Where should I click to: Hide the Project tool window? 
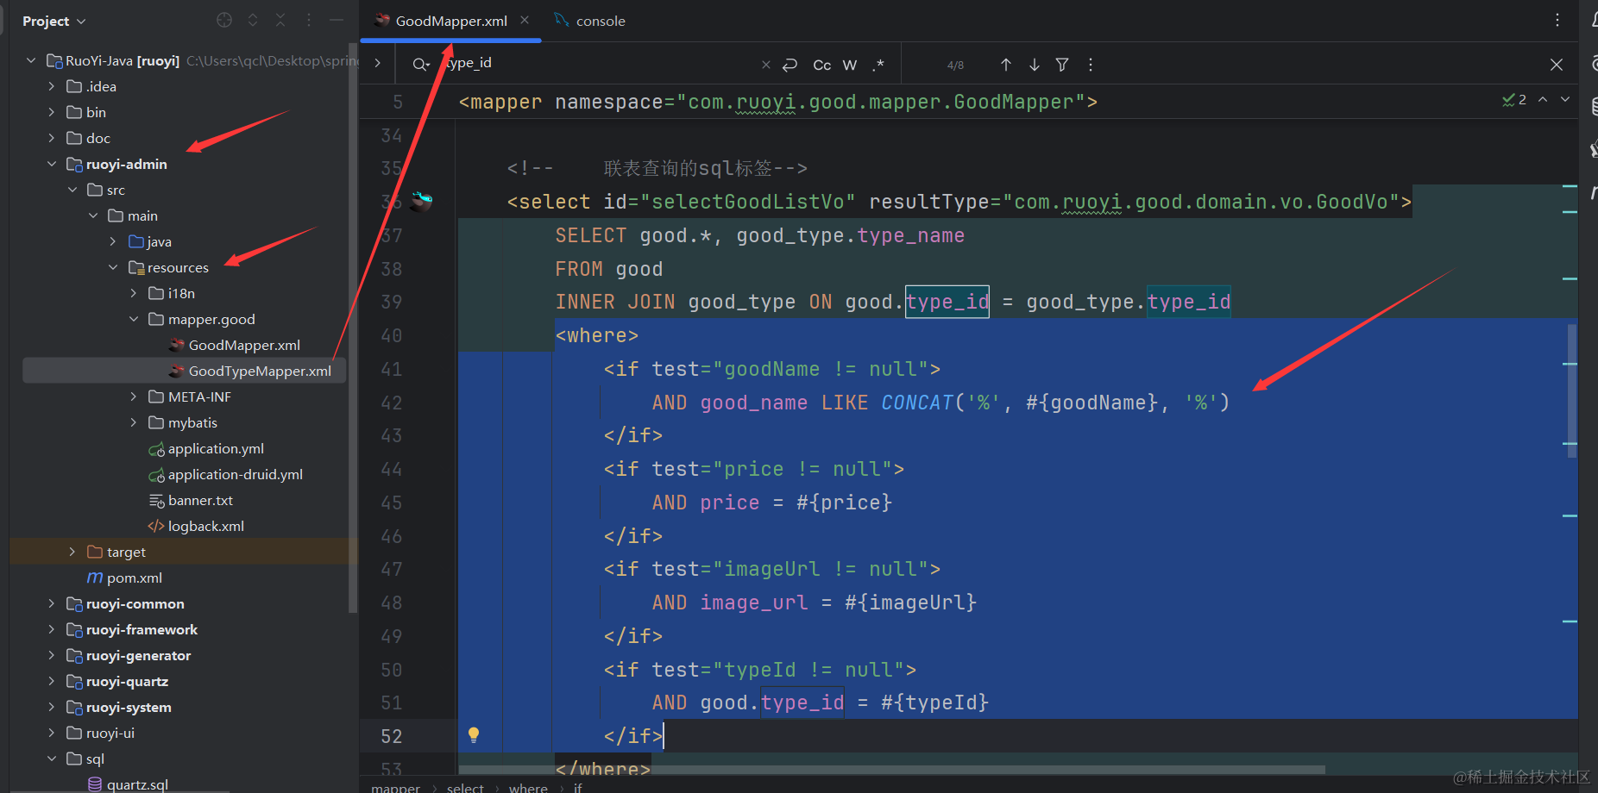(x=337, y=20)
